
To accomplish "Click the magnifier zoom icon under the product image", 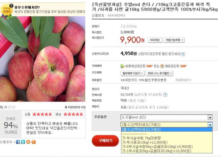I will [x=2, y=107].
